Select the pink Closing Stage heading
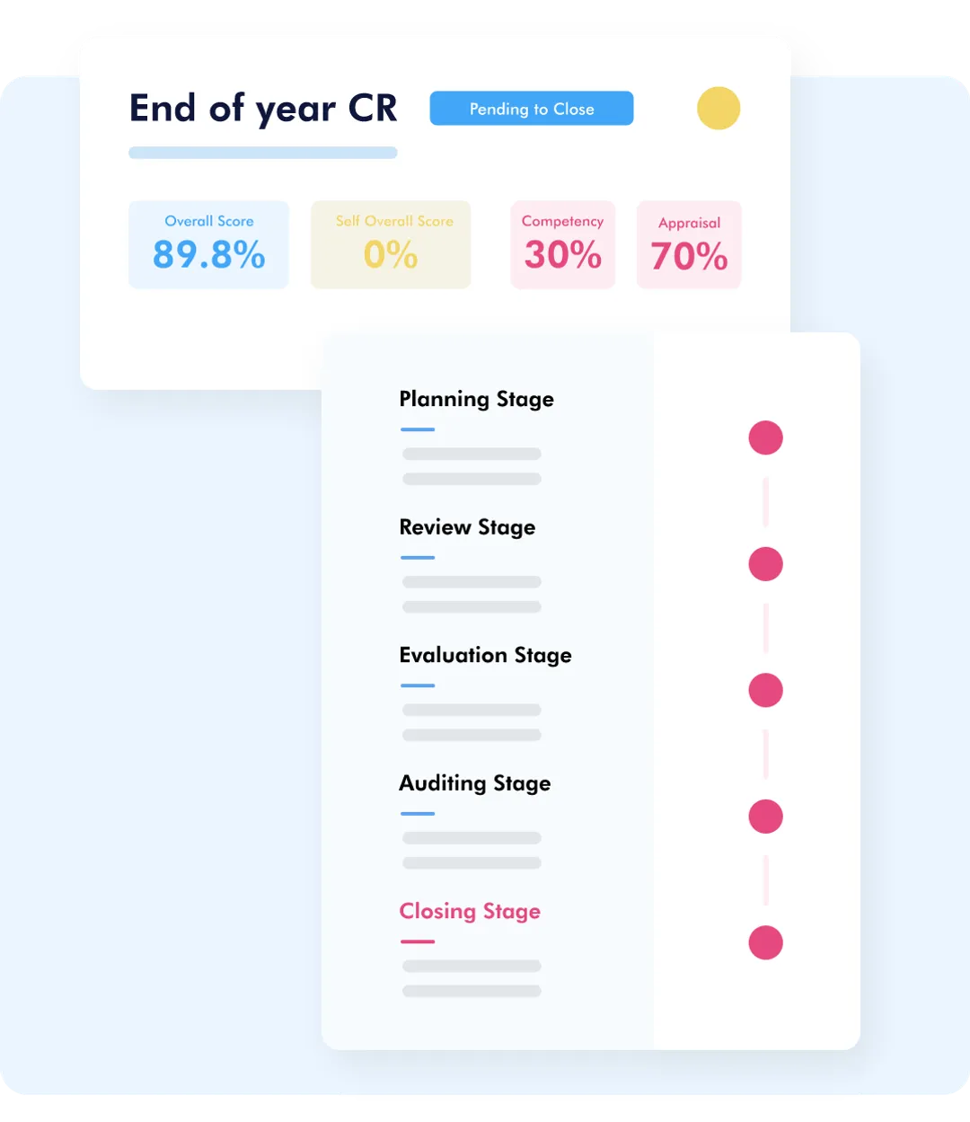The image size is (970, 1122). 470,911
